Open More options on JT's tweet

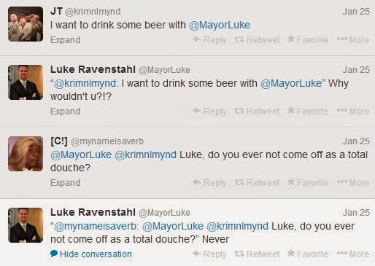(353, 40)
